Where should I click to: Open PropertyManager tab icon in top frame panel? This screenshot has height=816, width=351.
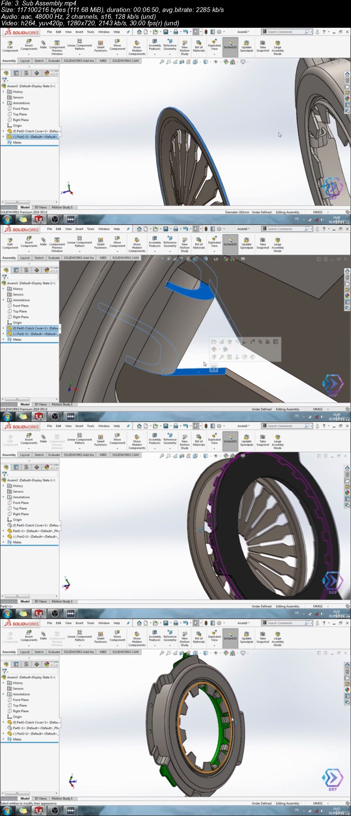[16, 73]
